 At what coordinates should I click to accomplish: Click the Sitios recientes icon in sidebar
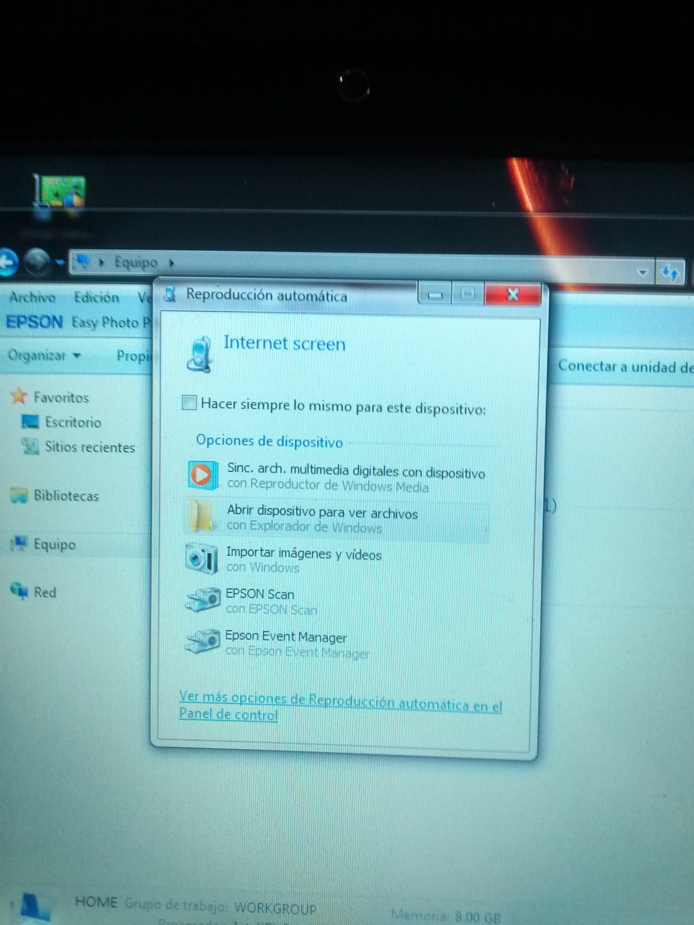point(30,446)
